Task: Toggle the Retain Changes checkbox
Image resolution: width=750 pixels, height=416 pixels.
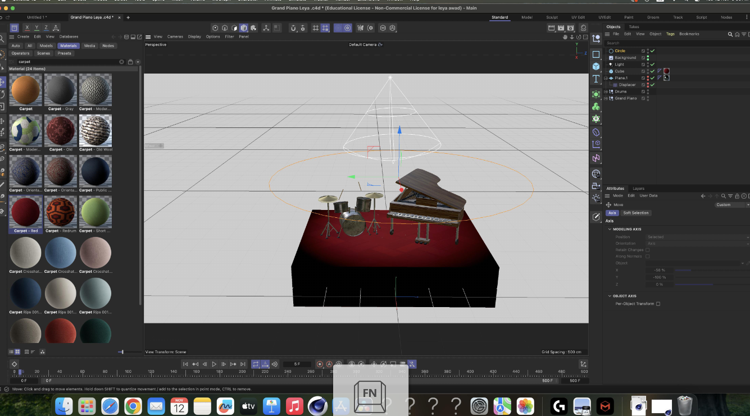Action: tap(647, 250)
